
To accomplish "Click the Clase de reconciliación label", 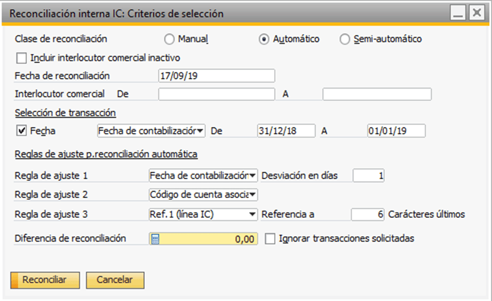I will pyautogui.click(x=61, y=39).
